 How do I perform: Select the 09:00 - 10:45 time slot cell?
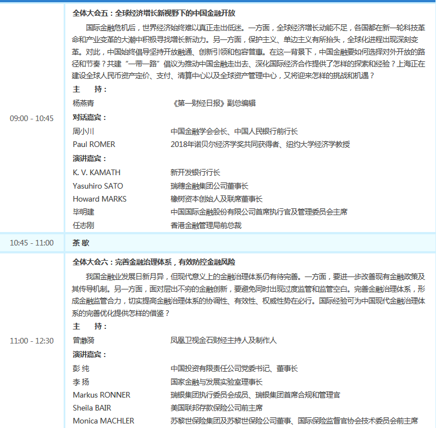32,118
